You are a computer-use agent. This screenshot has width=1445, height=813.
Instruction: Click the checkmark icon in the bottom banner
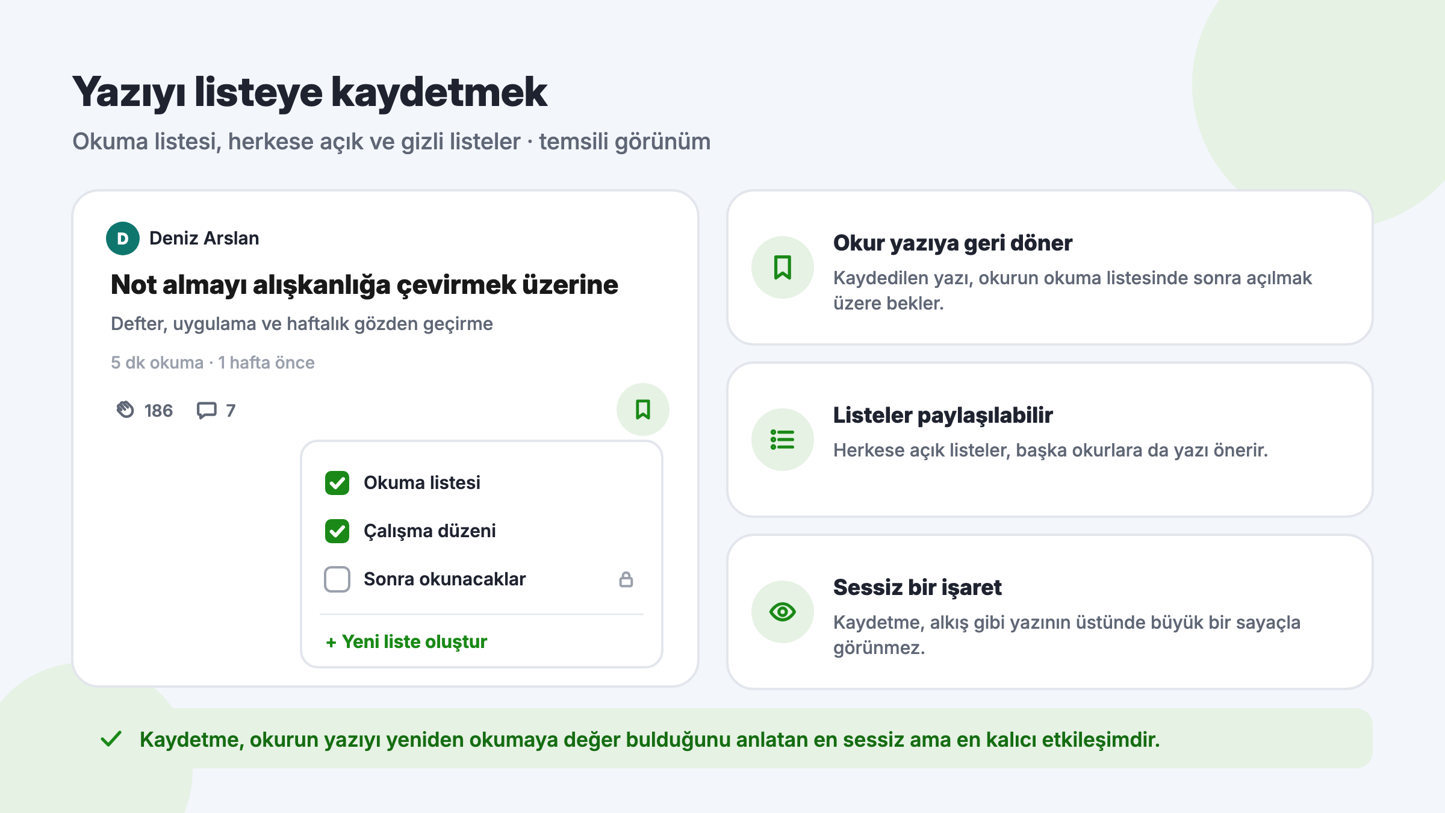(x=111, y=739)
